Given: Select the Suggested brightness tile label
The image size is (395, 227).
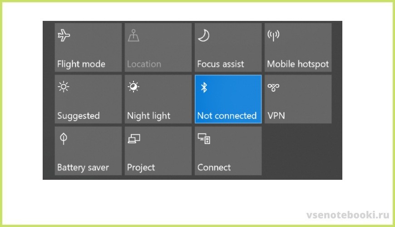Looking at the screenshot, I should pos(79,116).
